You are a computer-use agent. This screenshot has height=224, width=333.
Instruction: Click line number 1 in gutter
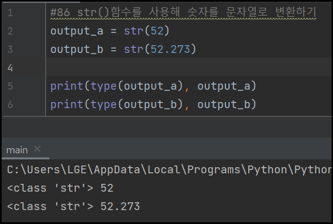pos(10,13)
